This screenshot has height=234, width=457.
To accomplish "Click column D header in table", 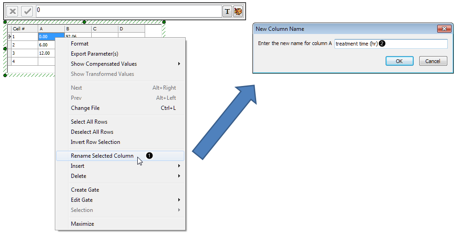I will click(131, 29).
